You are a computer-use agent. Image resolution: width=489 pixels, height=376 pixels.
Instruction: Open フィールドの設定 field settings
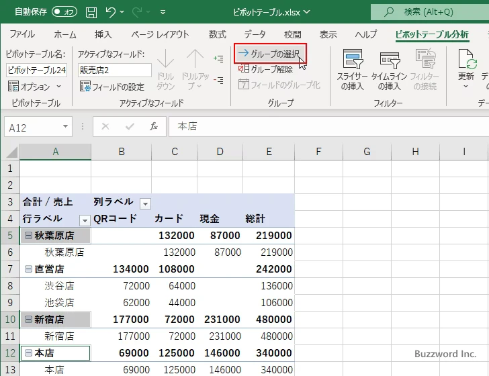coord(112,87)
